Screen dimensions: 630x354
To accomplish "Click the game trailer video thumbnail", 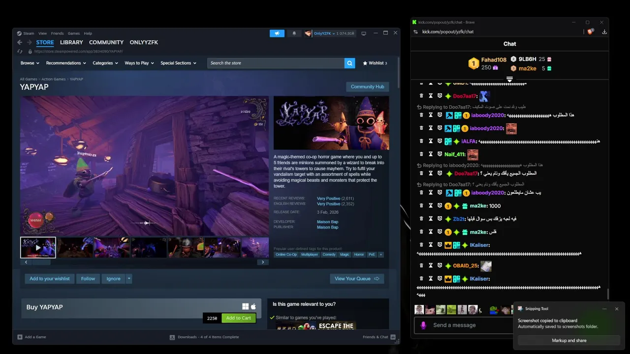I will [38, 247].
